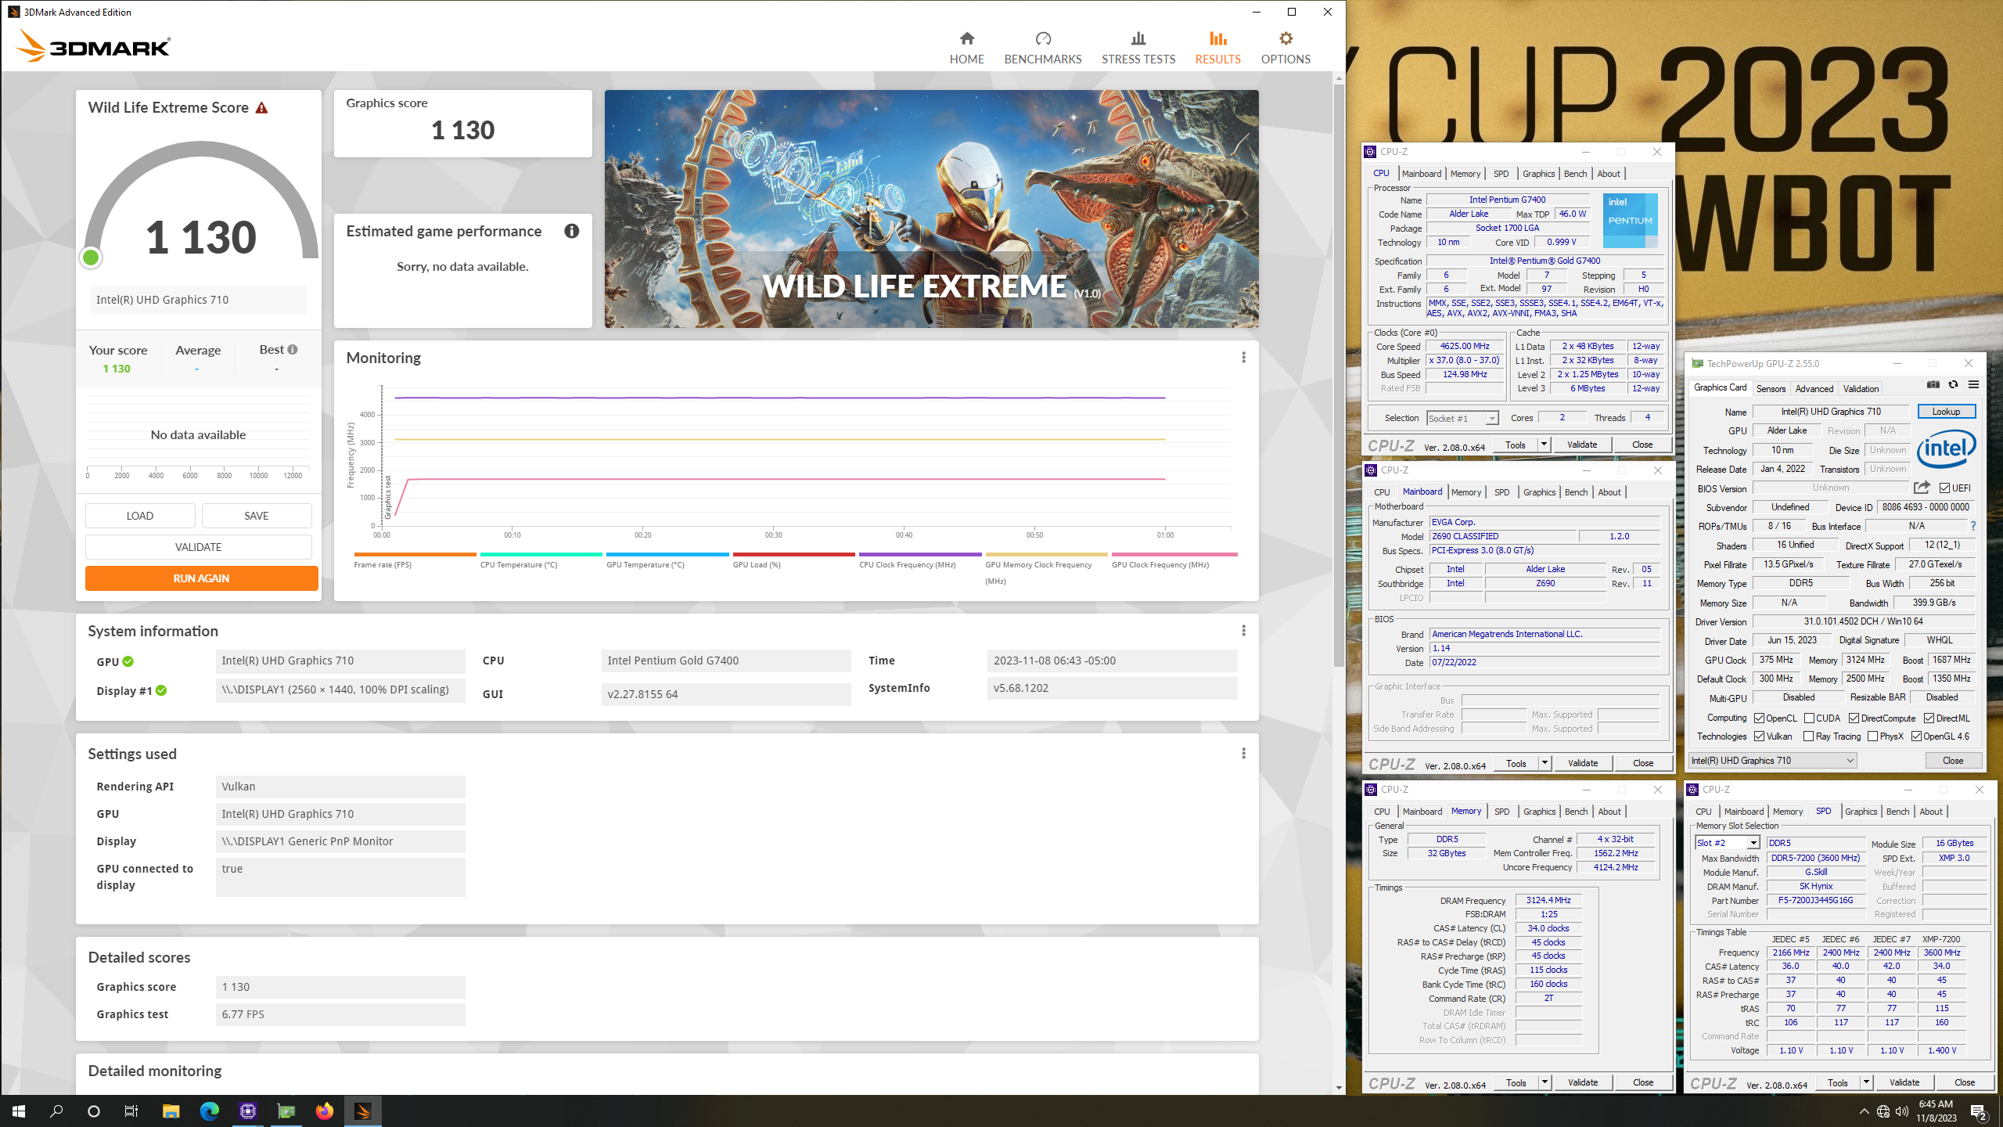Toggle the OpenGL 4.6 checkbox in GPU-Z
2003x1127 pixels.
(1916, 736)
